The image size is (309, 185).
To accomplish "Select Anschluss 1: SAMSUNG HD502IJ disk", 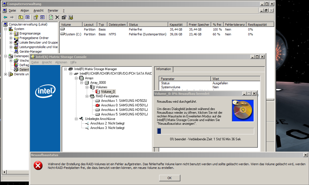I will pos(124,101).
